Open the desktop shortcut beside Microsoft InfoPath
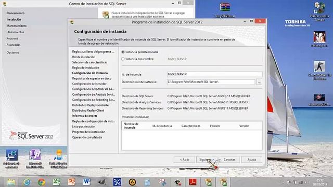The width and height of the screenshot is (333, 187). (x=58, y=158)
